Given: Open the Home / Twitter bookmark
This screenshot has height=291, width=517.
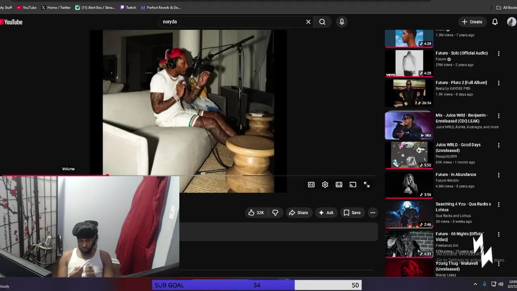Looking at the screenshot, I should point(56,7).
